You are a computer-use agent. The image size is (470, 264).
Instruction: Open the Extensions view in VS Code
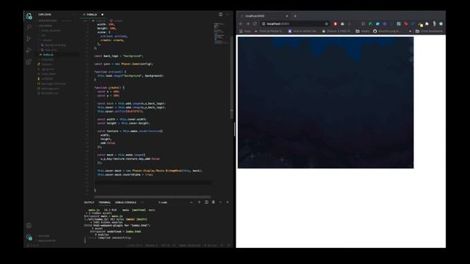(x=29, y=62)
